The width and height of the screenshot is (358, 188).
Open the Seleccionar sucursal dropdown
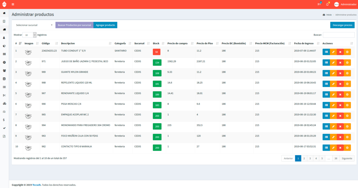click(34, 25)
